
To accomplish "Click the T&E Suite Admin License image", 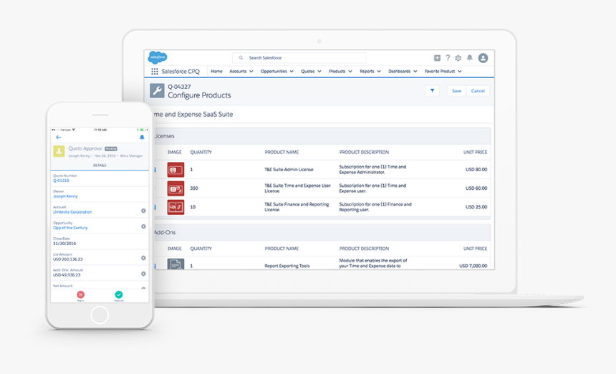I will click(175, 170).
